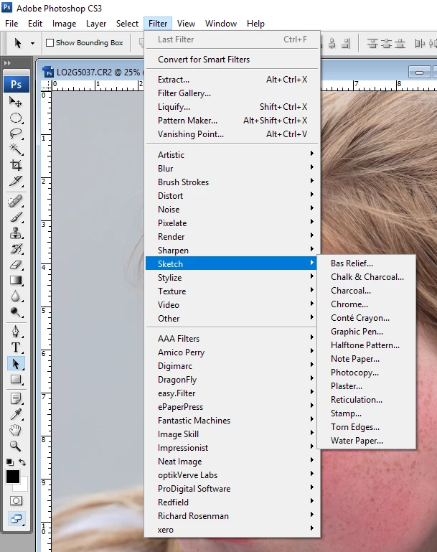Viewport: 437px width, 552px height.
Task: Pick Bas Relief in Sketch submenu
Action: coord(366,263)
